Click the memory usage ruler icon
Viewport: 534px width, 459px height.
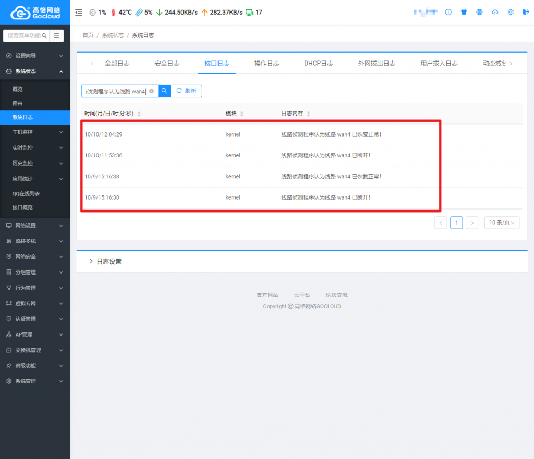(x=139, y=13)
